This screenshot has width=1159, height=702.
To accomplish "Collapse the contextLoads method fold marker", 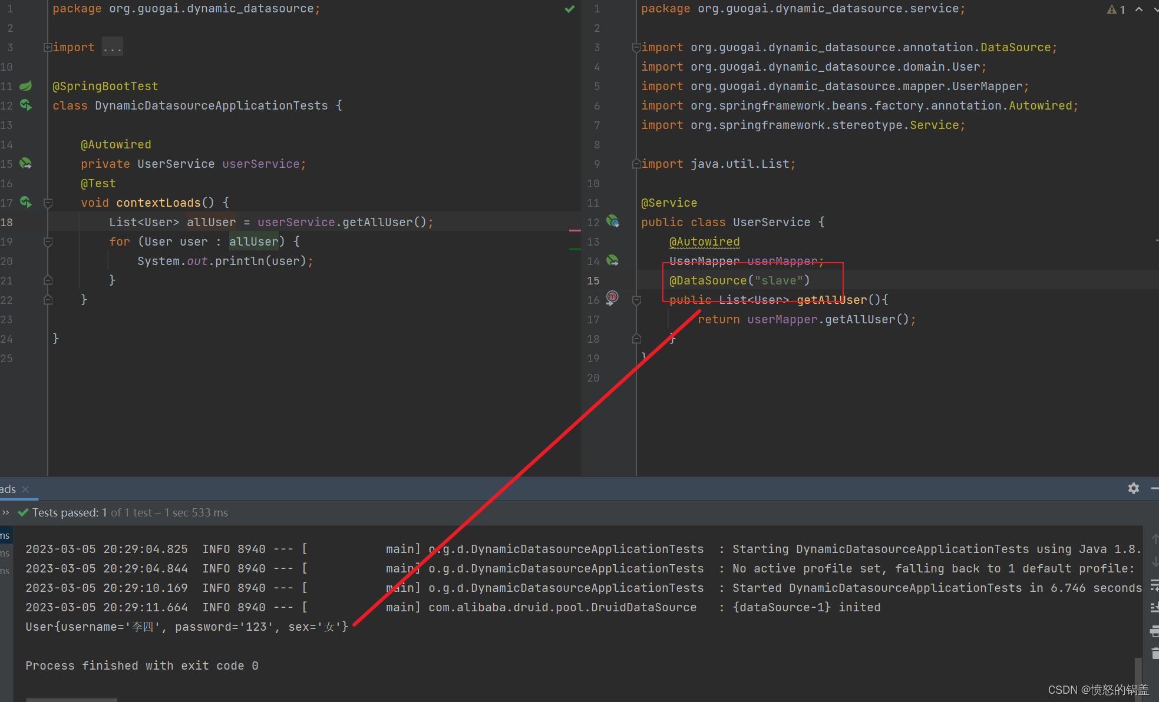I will 48,203.
